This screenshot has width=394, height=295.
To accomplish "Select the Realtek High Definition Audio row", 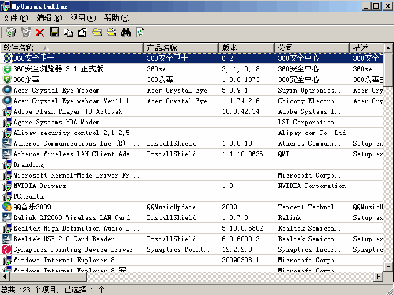I will [192, 228].
